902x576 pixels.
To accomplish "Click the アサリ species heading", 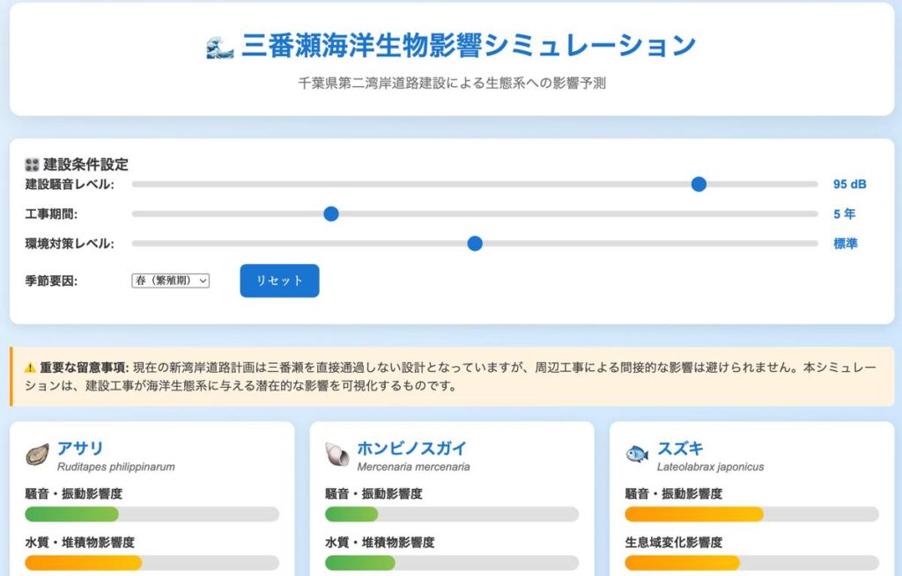I will coord(80,448).
